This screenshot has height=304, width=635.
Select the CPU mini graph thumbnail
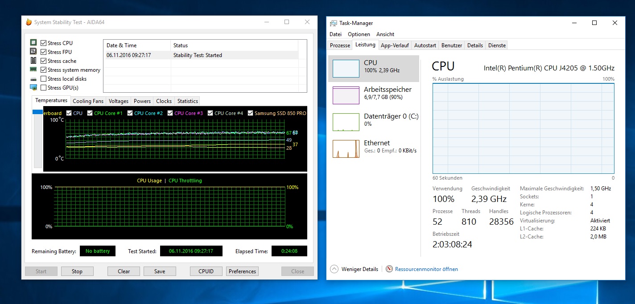coord(346,69)
